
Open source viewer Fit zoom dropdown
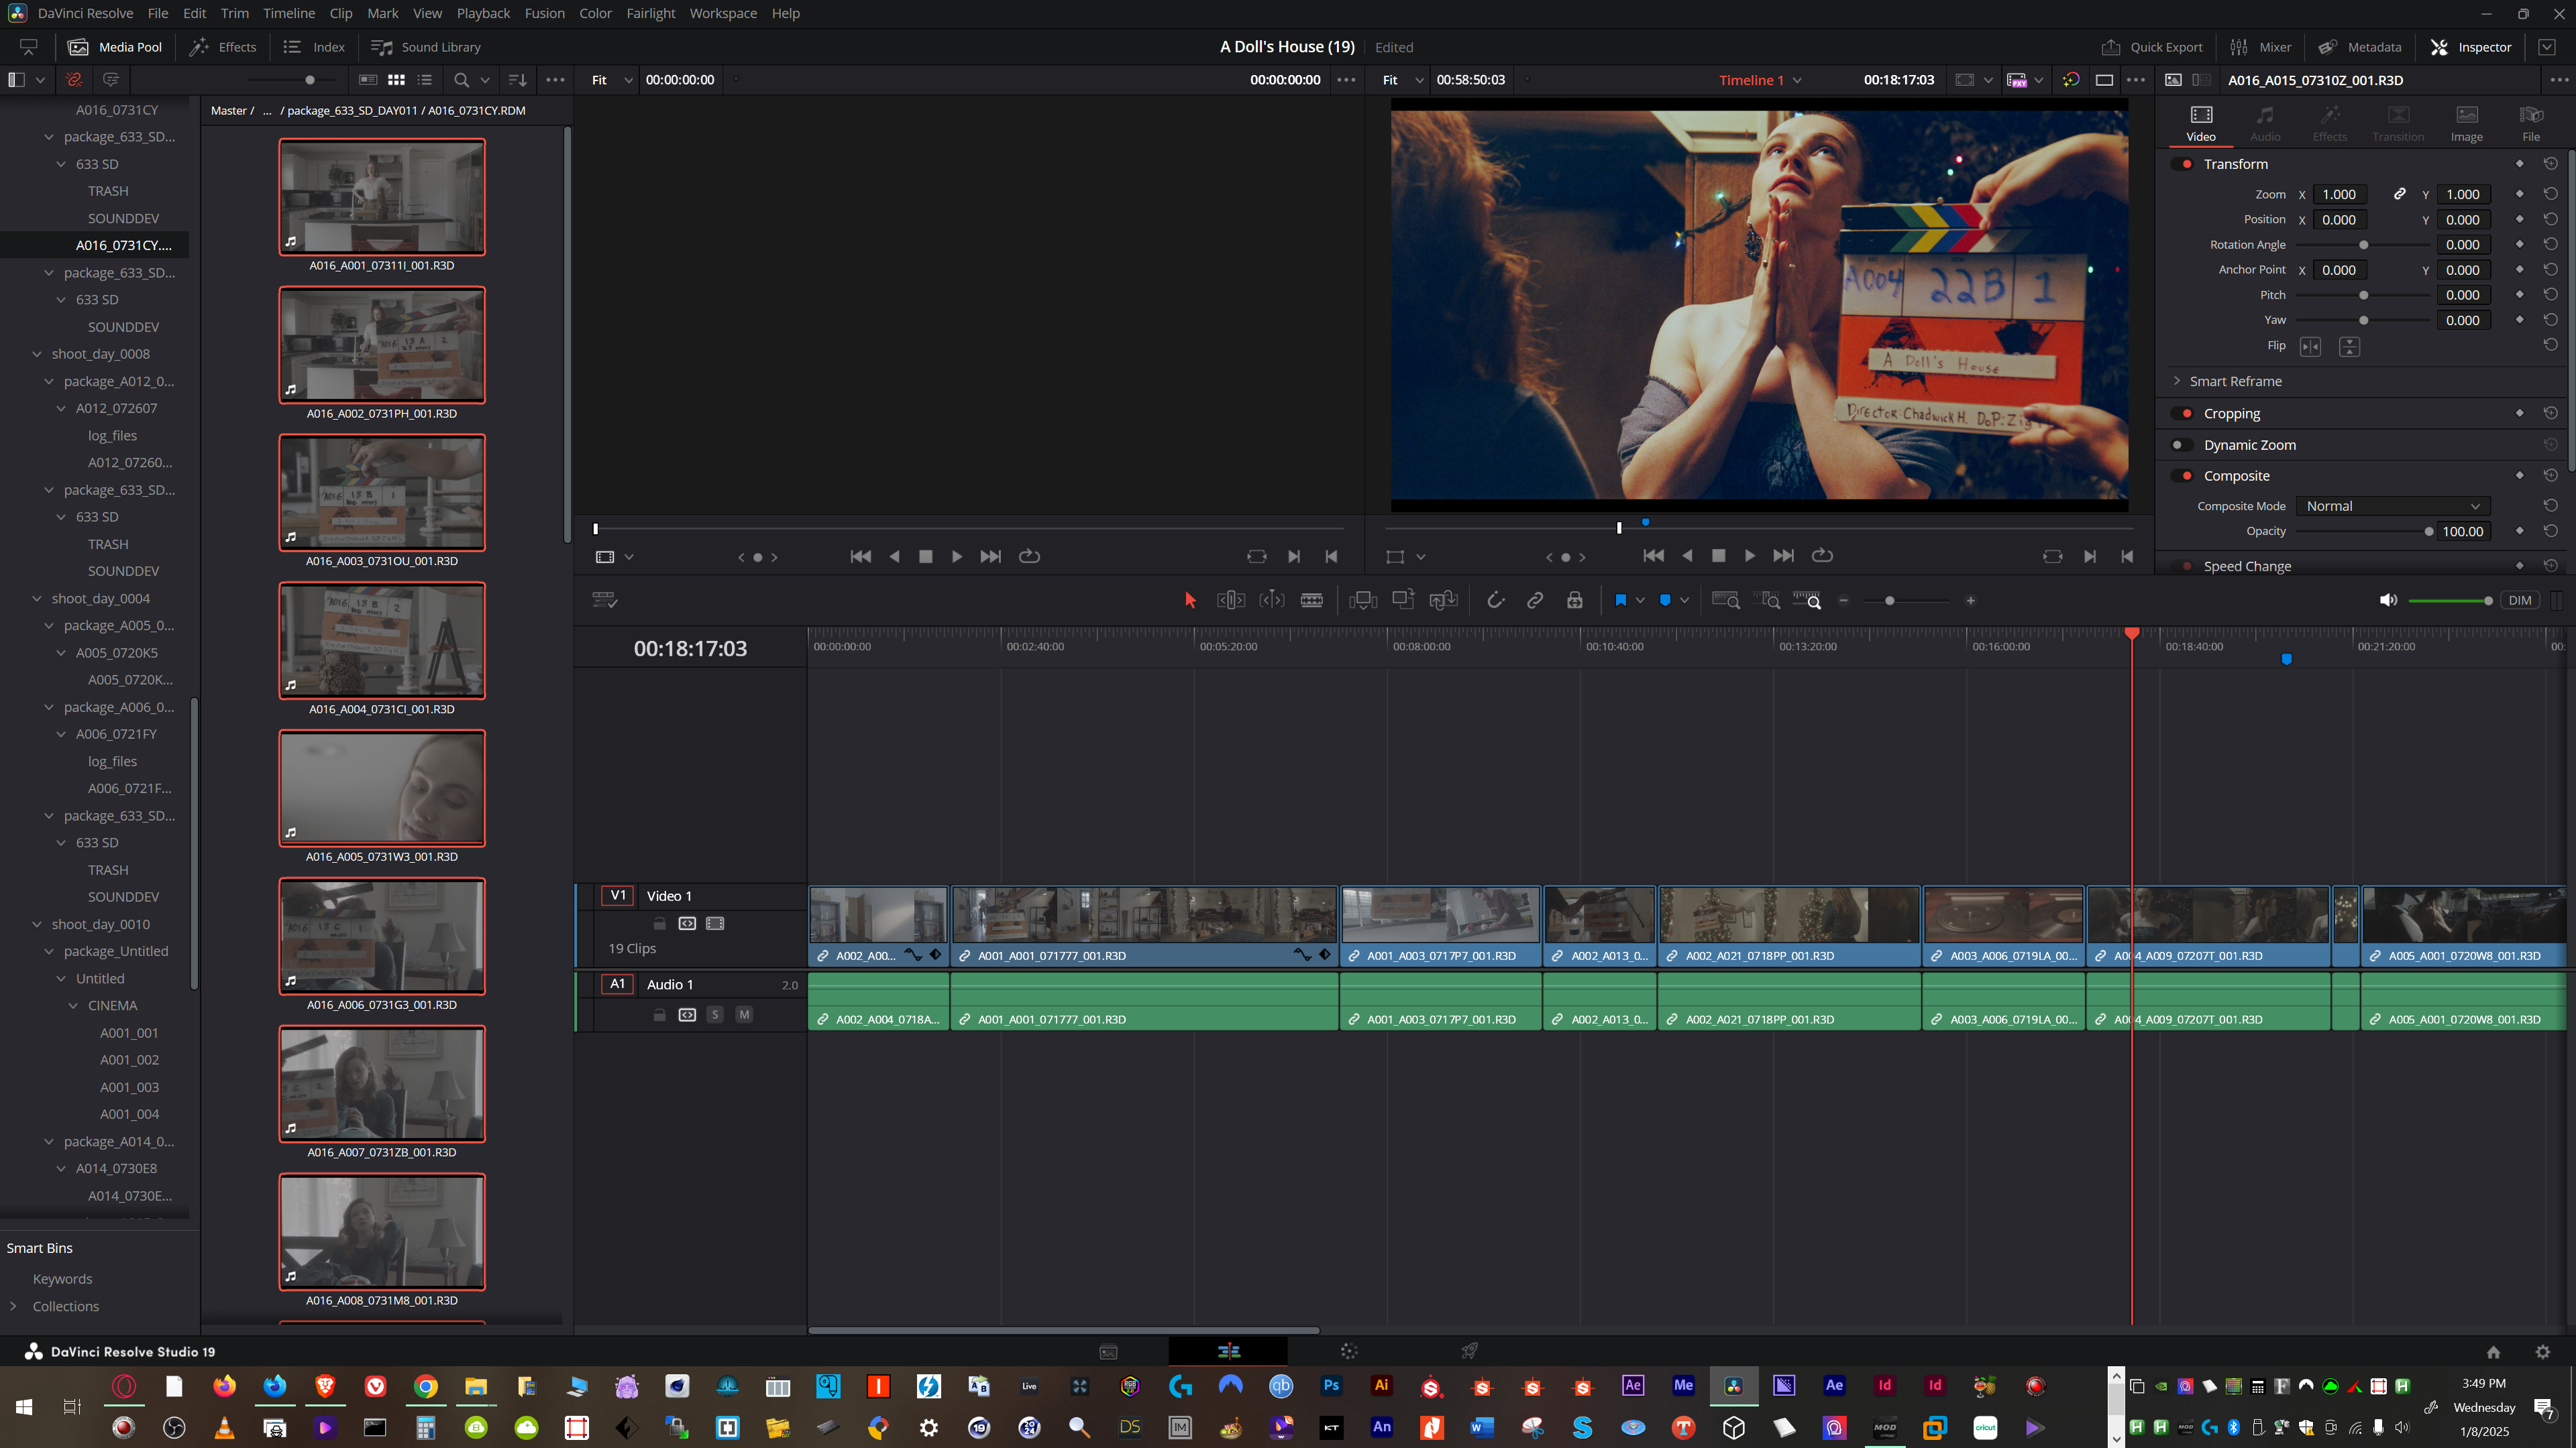coord(612,80)
